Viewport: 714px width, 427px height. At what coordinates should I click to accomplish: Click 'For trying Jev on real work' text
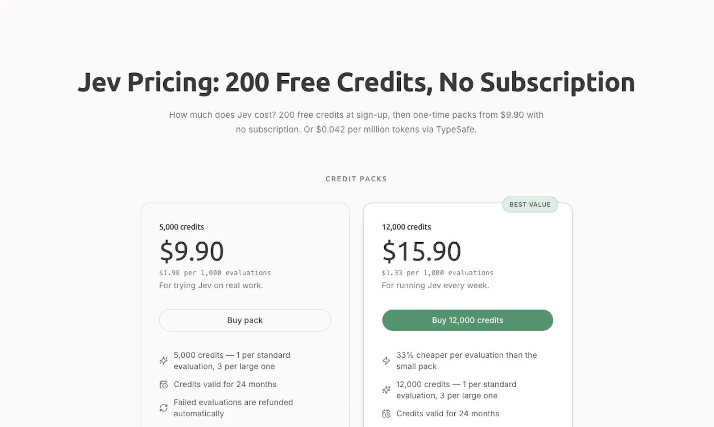pos(211,286)
